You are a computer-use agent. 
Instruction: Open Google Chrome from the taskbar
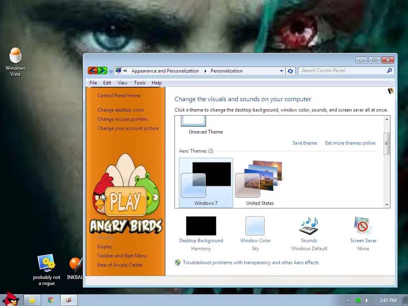(x=51, y=300)
